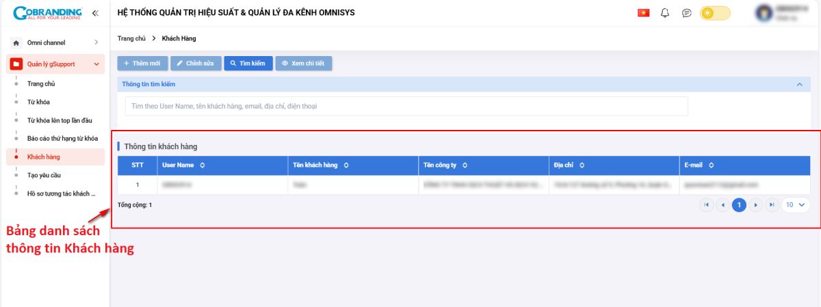Collapse the sidebar with double chevron icon
The height and width of the screenshot is (307, 821).
pos(94,13)
